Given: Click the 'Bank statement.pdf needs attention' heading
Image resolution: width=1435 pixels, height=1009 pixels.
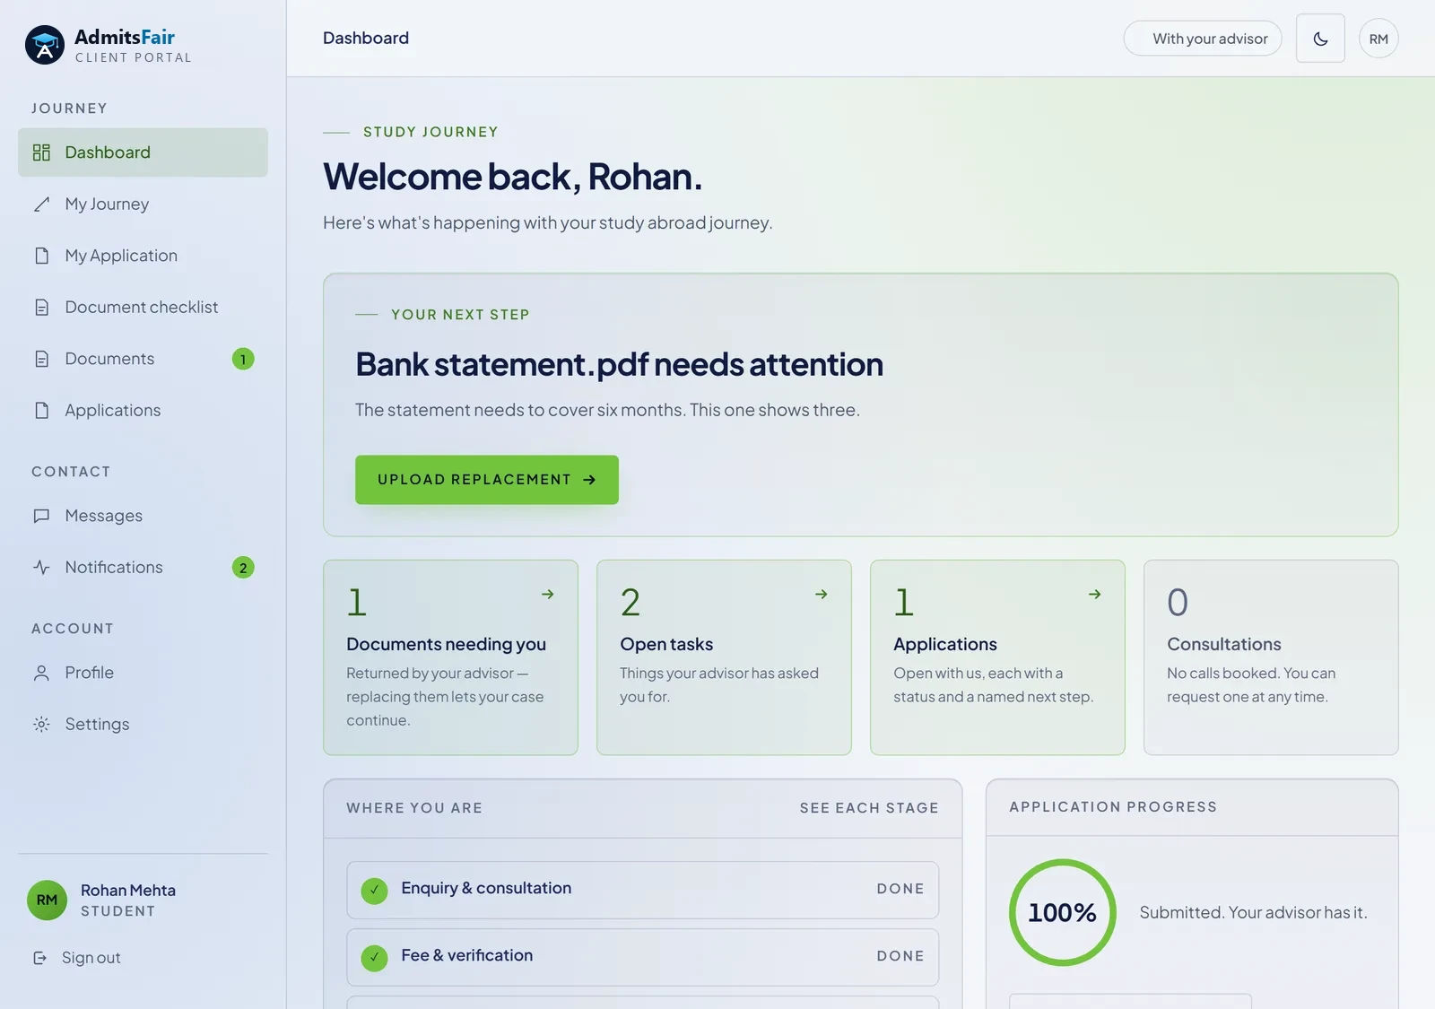Looking at the screenshot, I should (x=619, y=364).
